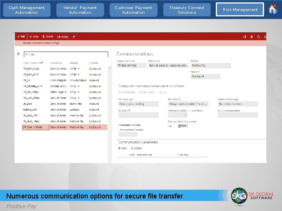Viewport: 282px width, 211px height.
Task: Select the AR_BoA_Https row
Action: click(x=65, y=98)
